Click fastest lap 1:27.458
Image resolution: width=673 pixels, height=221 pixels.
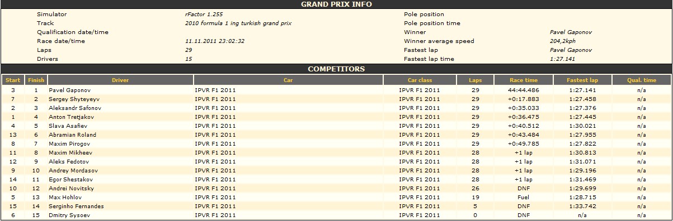[x=582, y=99]
